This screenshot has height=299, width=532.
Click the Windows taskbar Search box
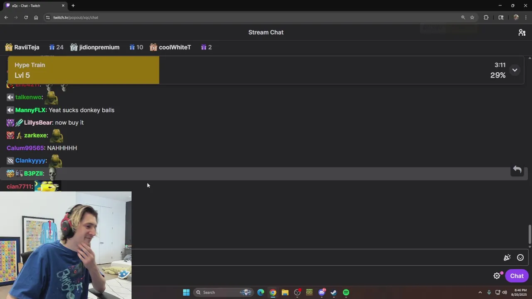224,292
